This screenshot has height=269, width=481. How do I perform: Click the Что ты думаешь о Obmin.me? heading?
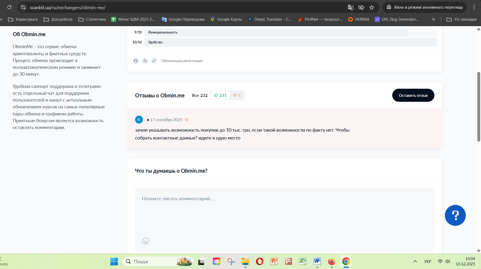171,171
